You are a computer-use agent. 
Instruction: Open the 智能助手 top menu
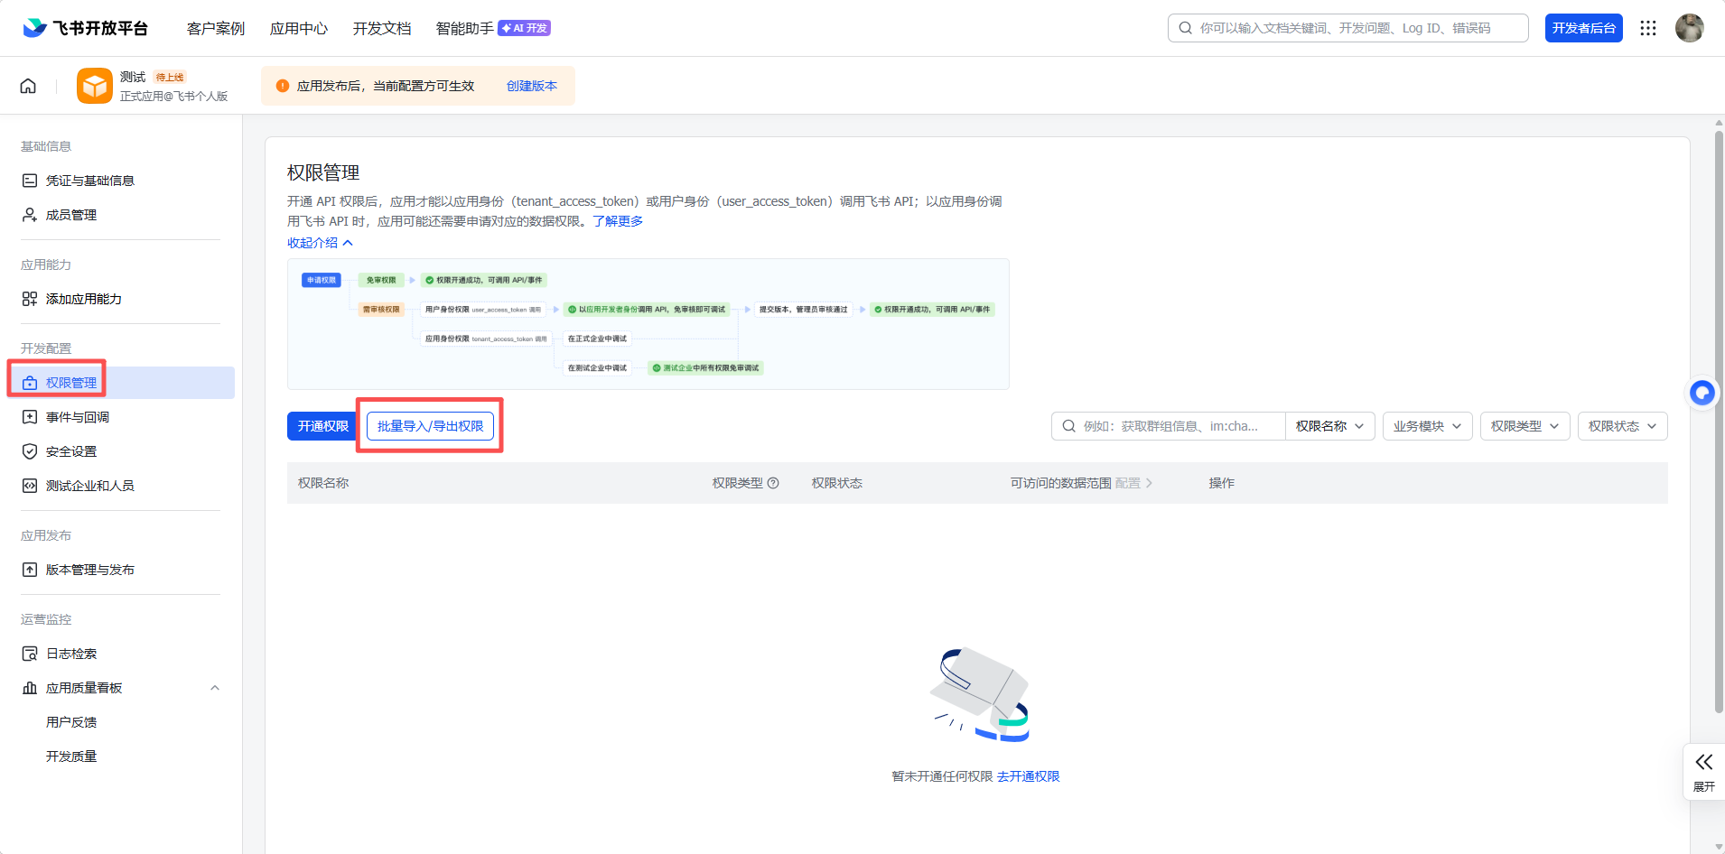[465, 28]
